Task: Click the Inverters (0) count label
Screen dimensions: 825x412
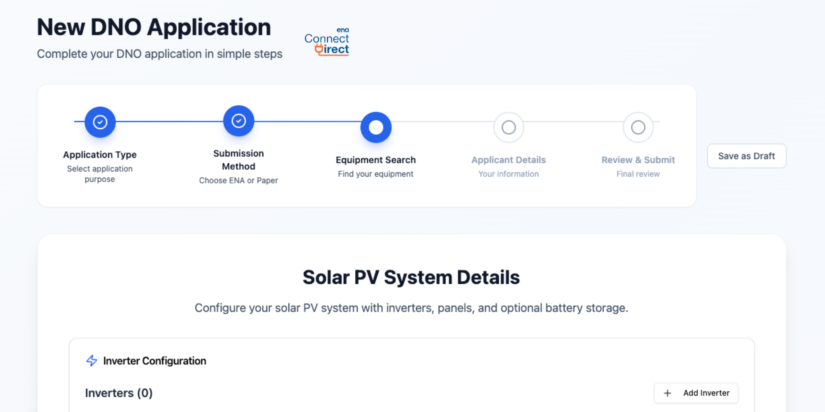Action: pyautogui.click(x=119, y=393)
